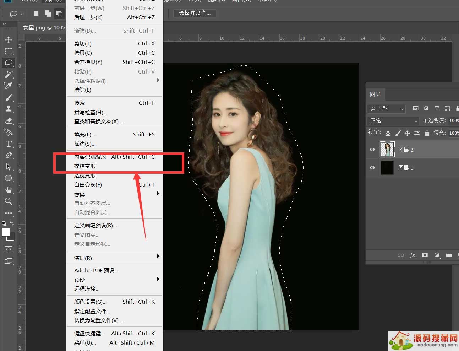Screen dimensions: 459x351
Task: Choose 填充(L)... menu item
Action: pos(114,135)
